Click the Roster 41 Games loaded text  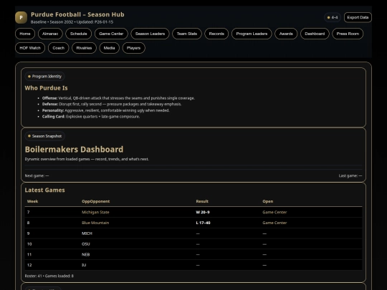coord(49,276)
